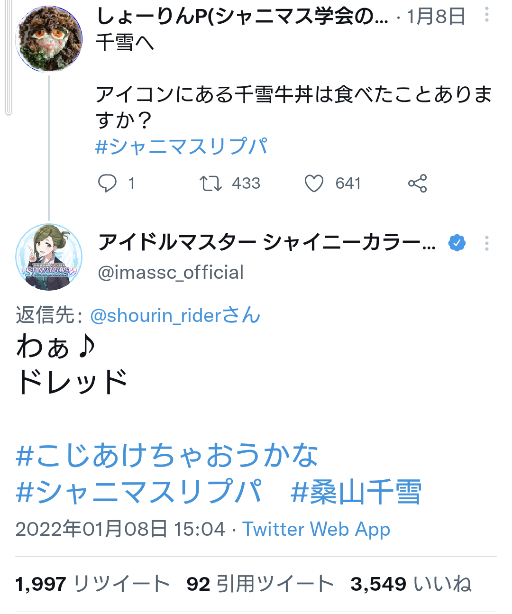Open the しょーりんP display name
Viewport: 512px width, 614px height.
click(x=242, y=16)
